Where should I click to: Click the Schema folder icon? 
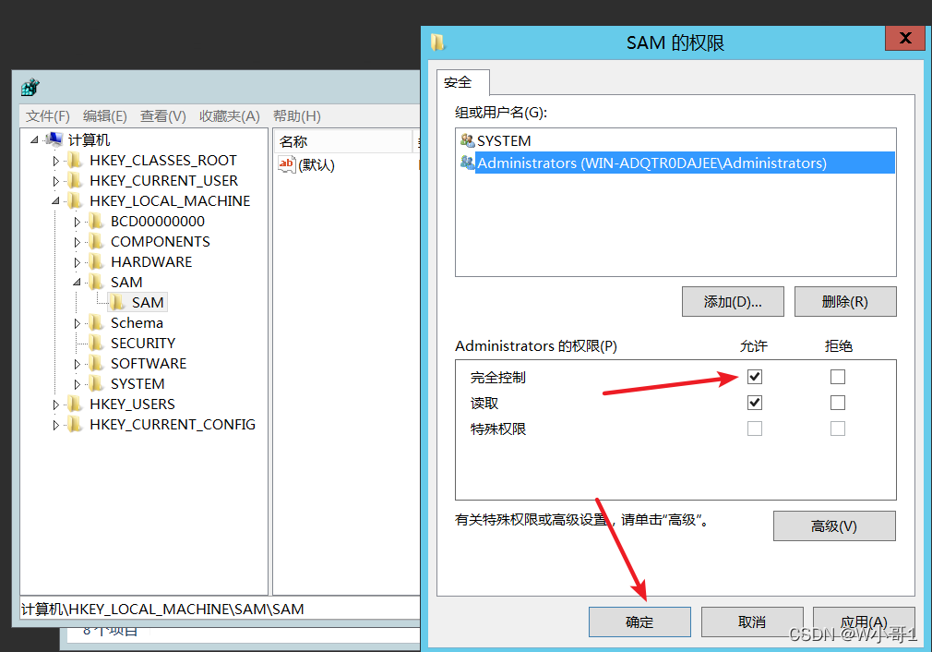click(96, 323)
